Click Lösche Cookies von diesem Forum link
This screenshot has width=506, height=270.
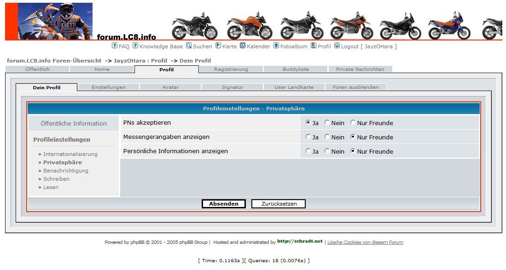point(365,242)
